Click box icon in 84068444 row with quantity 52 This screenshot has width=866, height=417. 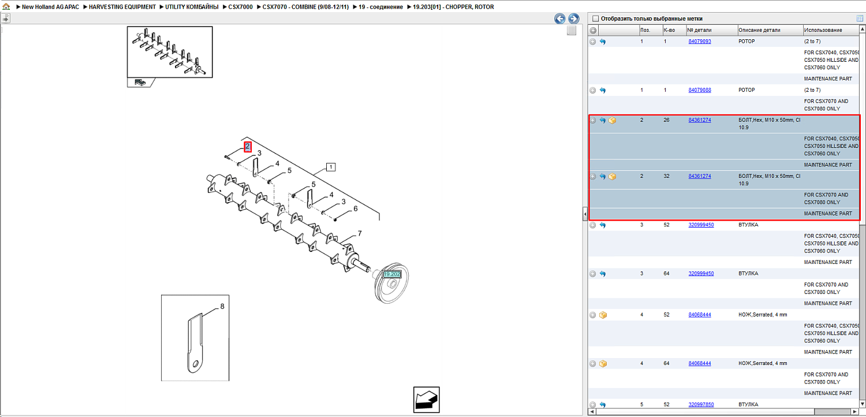pyautogui.click(x=603, y=315)
